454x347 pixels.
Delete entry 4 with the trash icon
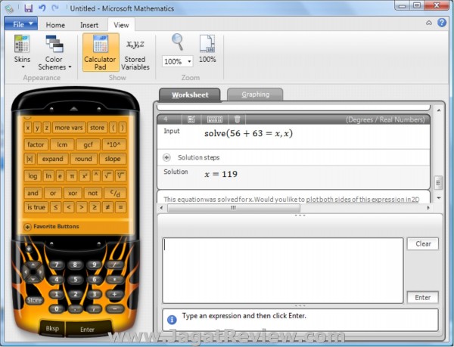click(237, 119)
